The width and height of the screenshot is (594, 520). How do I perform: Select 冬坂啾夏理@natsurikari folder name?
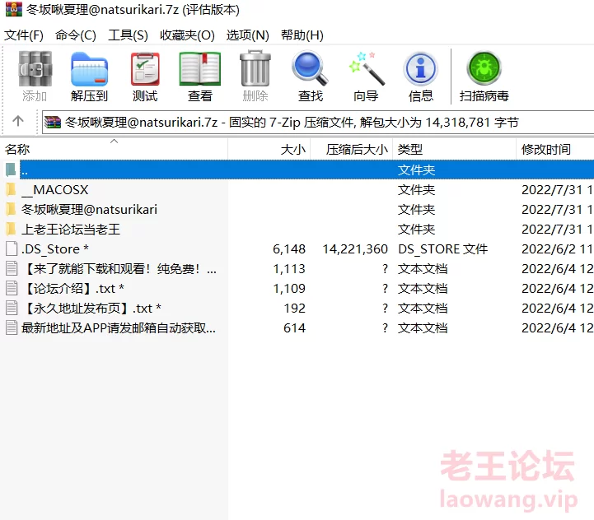tap(89, 209)
